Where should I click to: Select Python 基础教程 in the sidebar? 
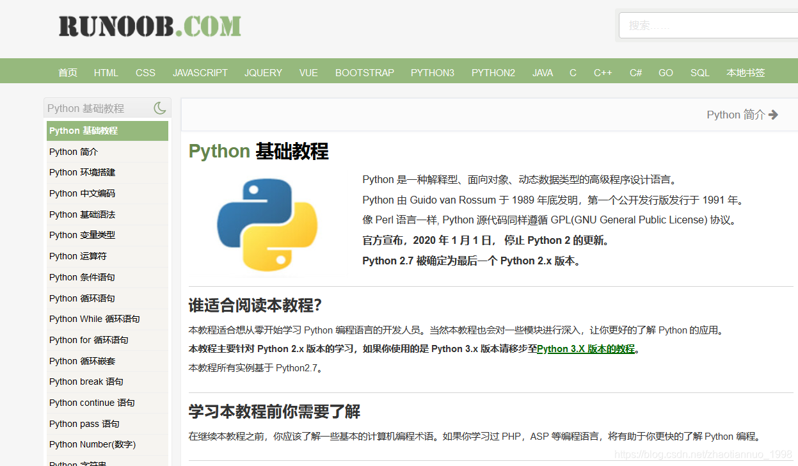(108, 131)
